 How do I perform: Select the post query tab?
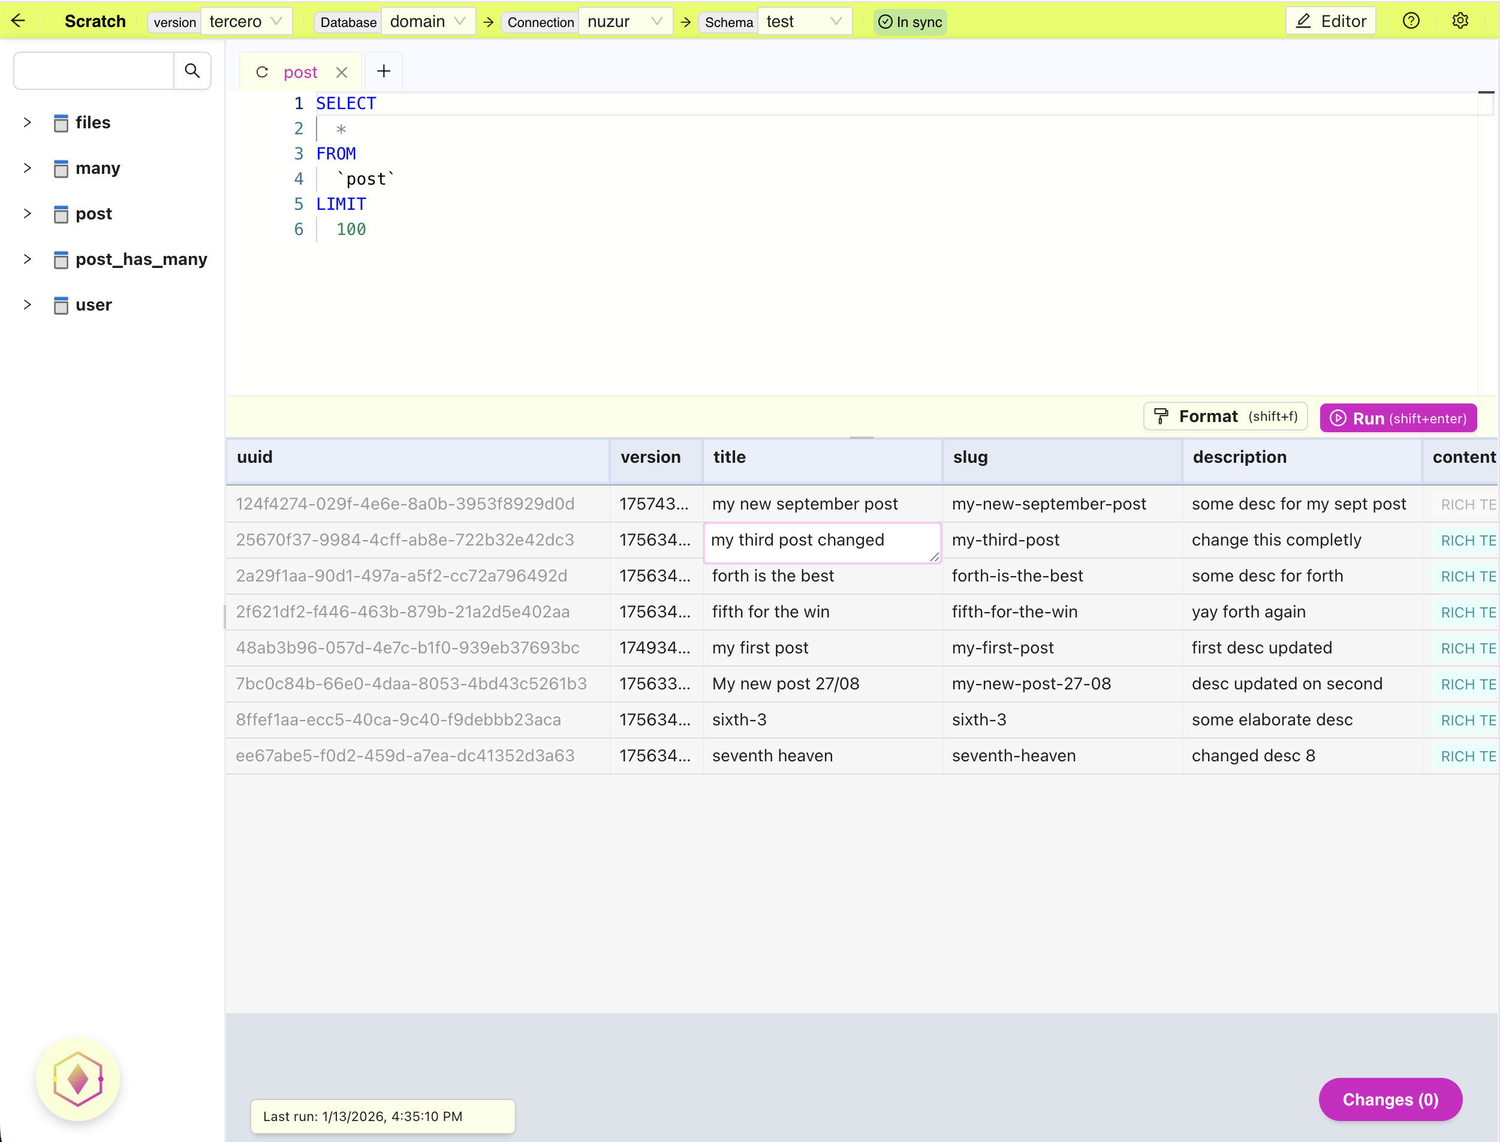(300, 72)
